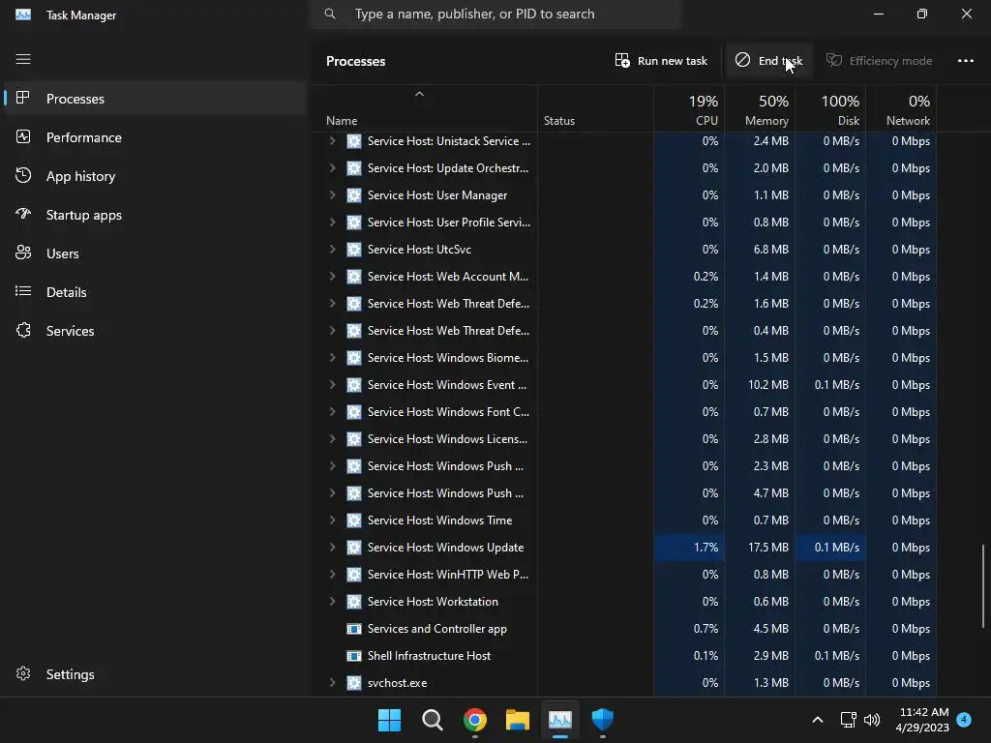
Task: Click End task button
Action: pos(768,61)
